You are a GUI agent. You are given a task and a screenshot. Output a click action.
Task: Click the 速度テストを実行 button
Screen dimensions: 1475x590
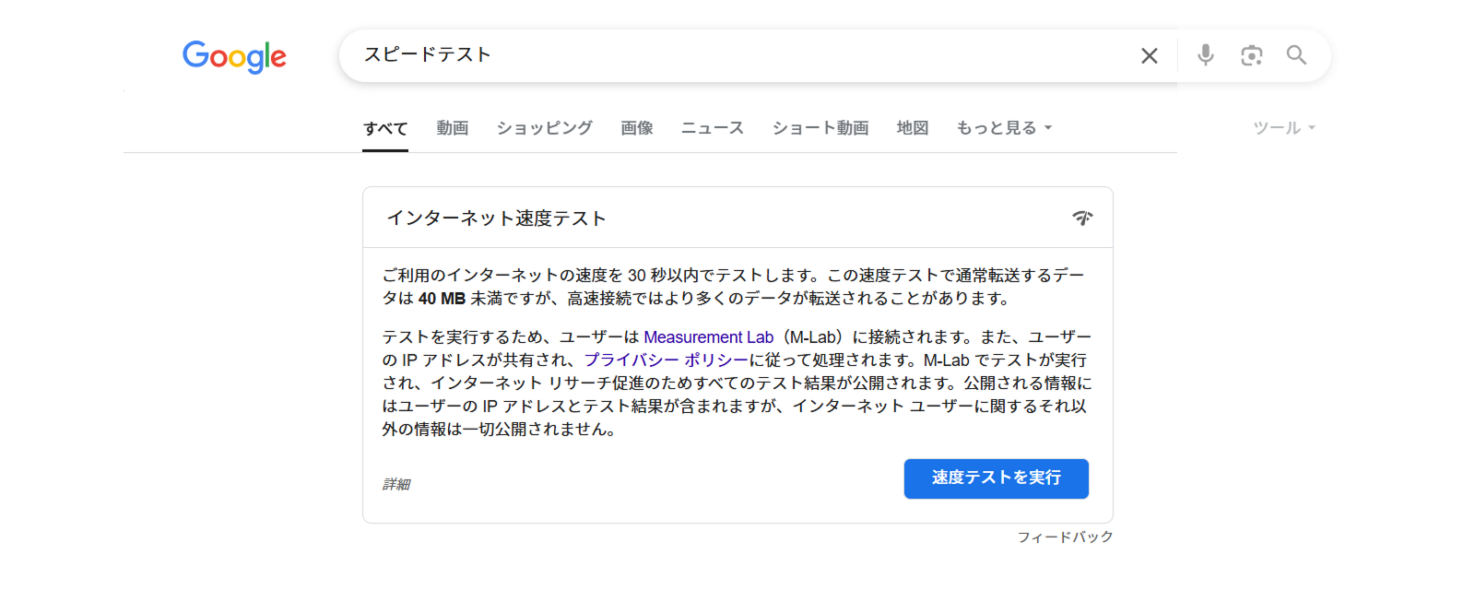(x=997, y=478)
